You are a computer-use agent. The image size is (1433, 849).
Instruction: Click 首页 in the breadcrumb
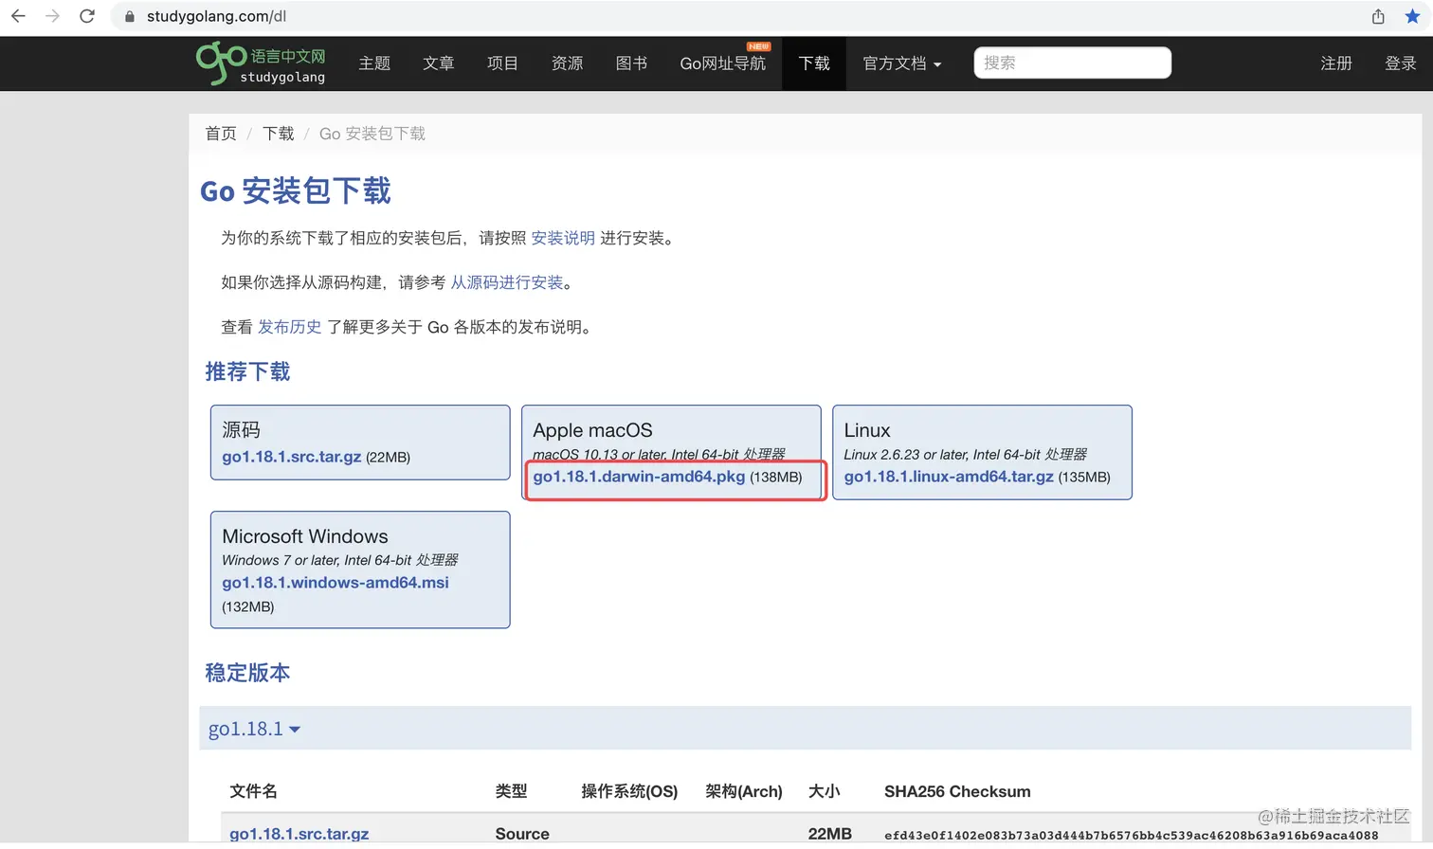pyautogui.click(x=221, y=134)
